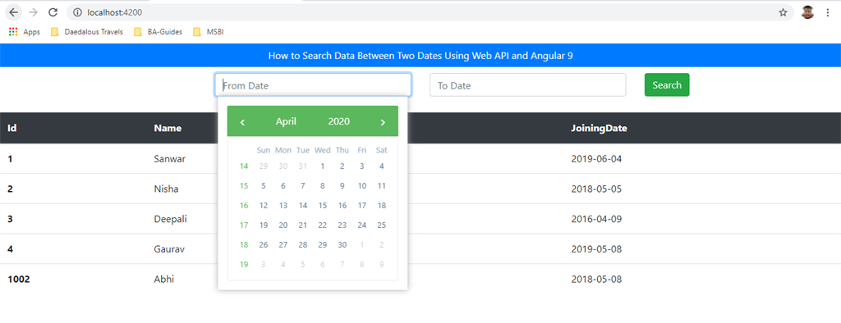Click the green Search button
Viewport: 841px width, 323px height.
click(x=667, y=85)
